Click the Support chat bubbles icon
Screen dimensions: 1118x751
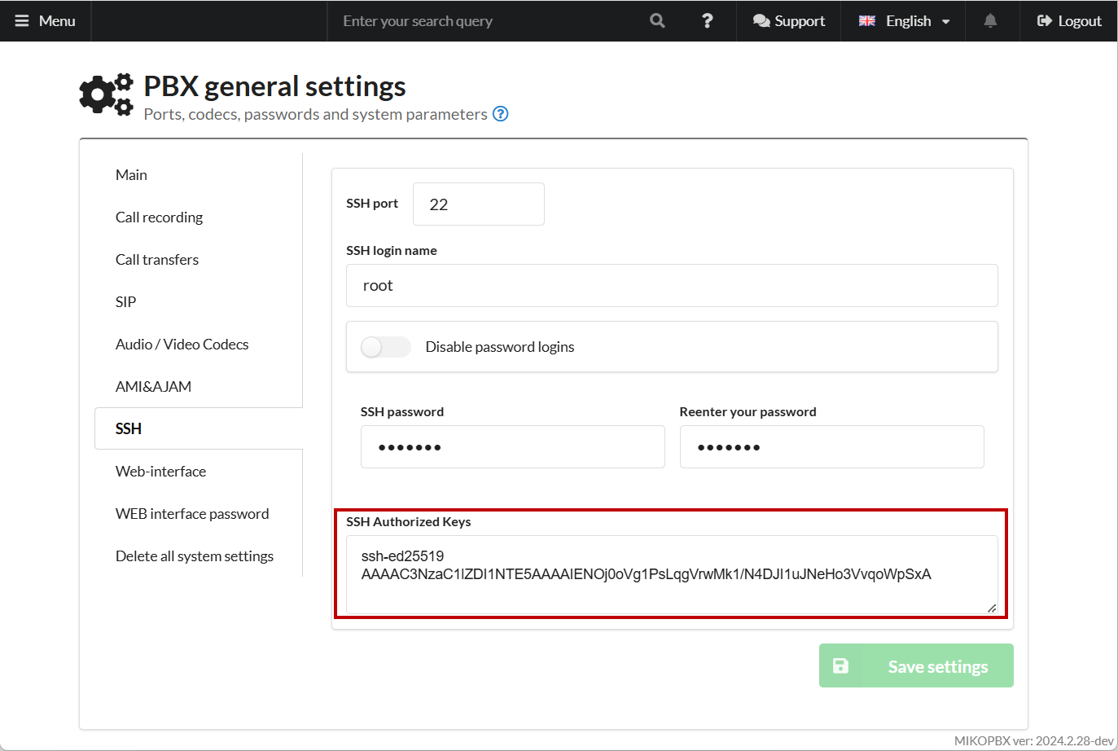(x=761, y=21)
